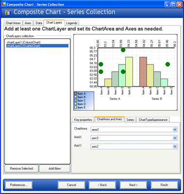The width and height of the screenshot is (184, 194).
Task: Click the Remove Selected button
Action: (x=21, y=168)
